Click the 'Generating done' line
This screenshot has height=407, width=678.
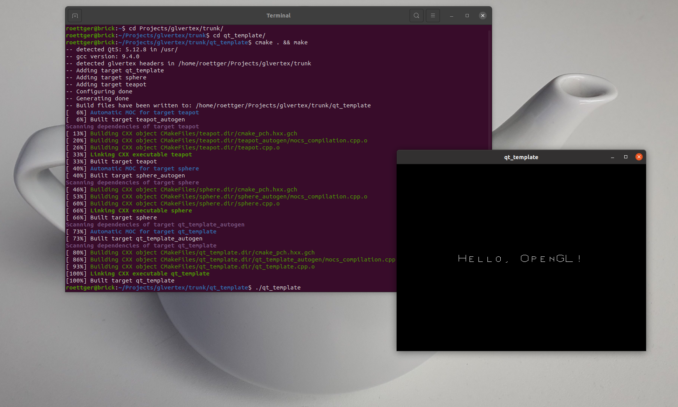[97, 98]
